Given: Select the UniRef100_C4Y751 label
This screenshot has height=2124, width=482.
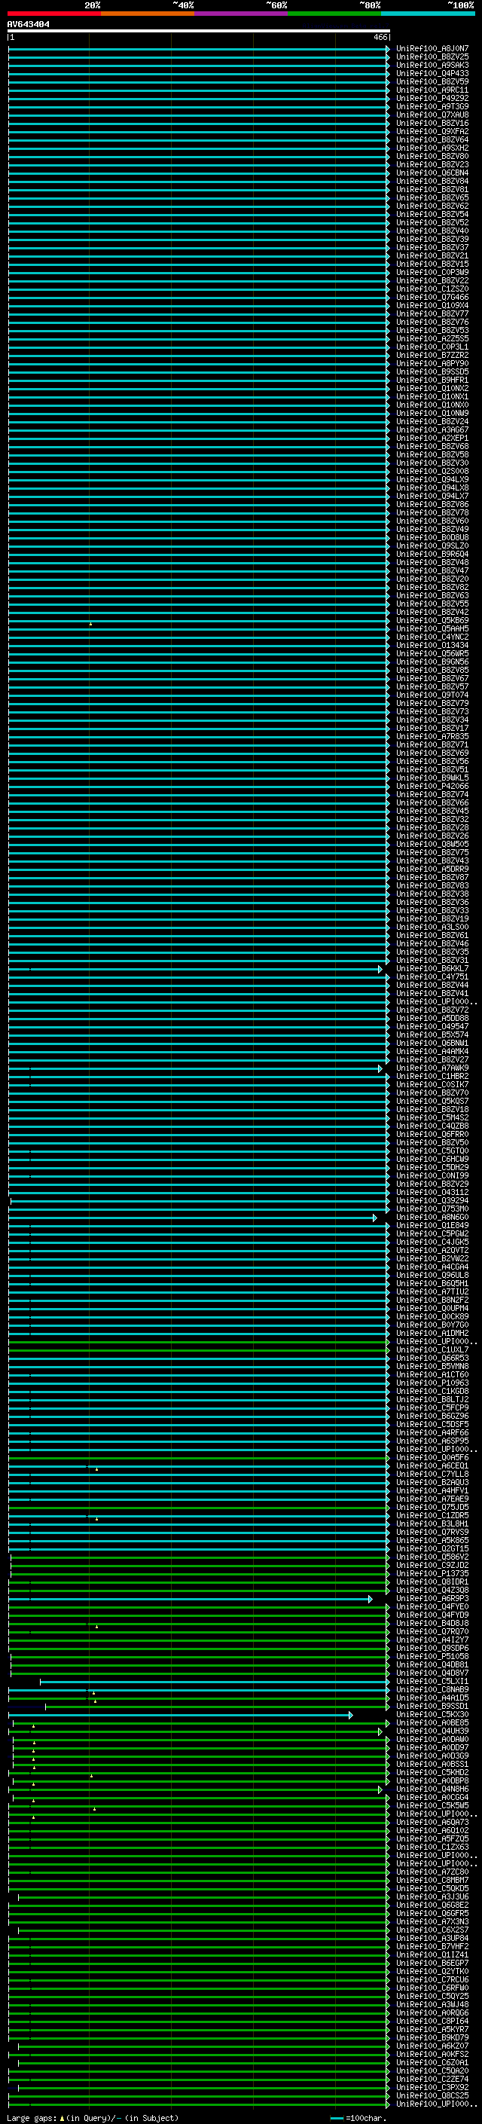Looking at the screenshot, I should pyautogui.click(x=432, y=977).
